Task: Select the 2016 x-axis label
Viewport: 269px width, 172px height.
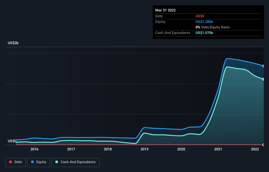Action: (34, 149)
